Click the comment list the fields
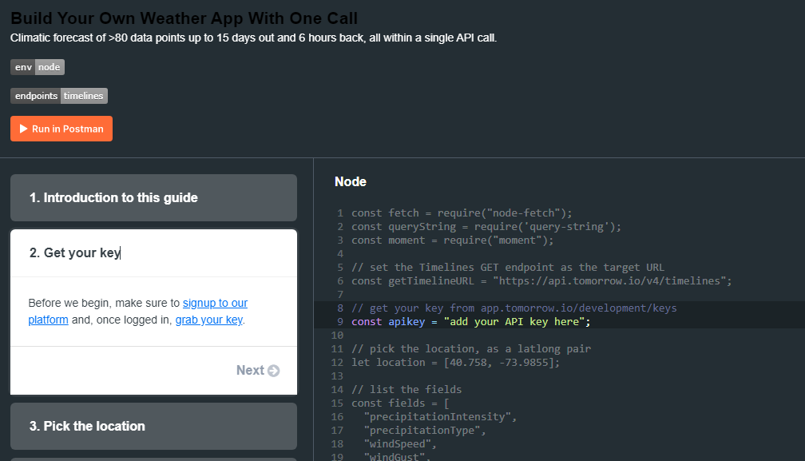The width and height of the screenshot is (805, 461). tap(406, 390)
